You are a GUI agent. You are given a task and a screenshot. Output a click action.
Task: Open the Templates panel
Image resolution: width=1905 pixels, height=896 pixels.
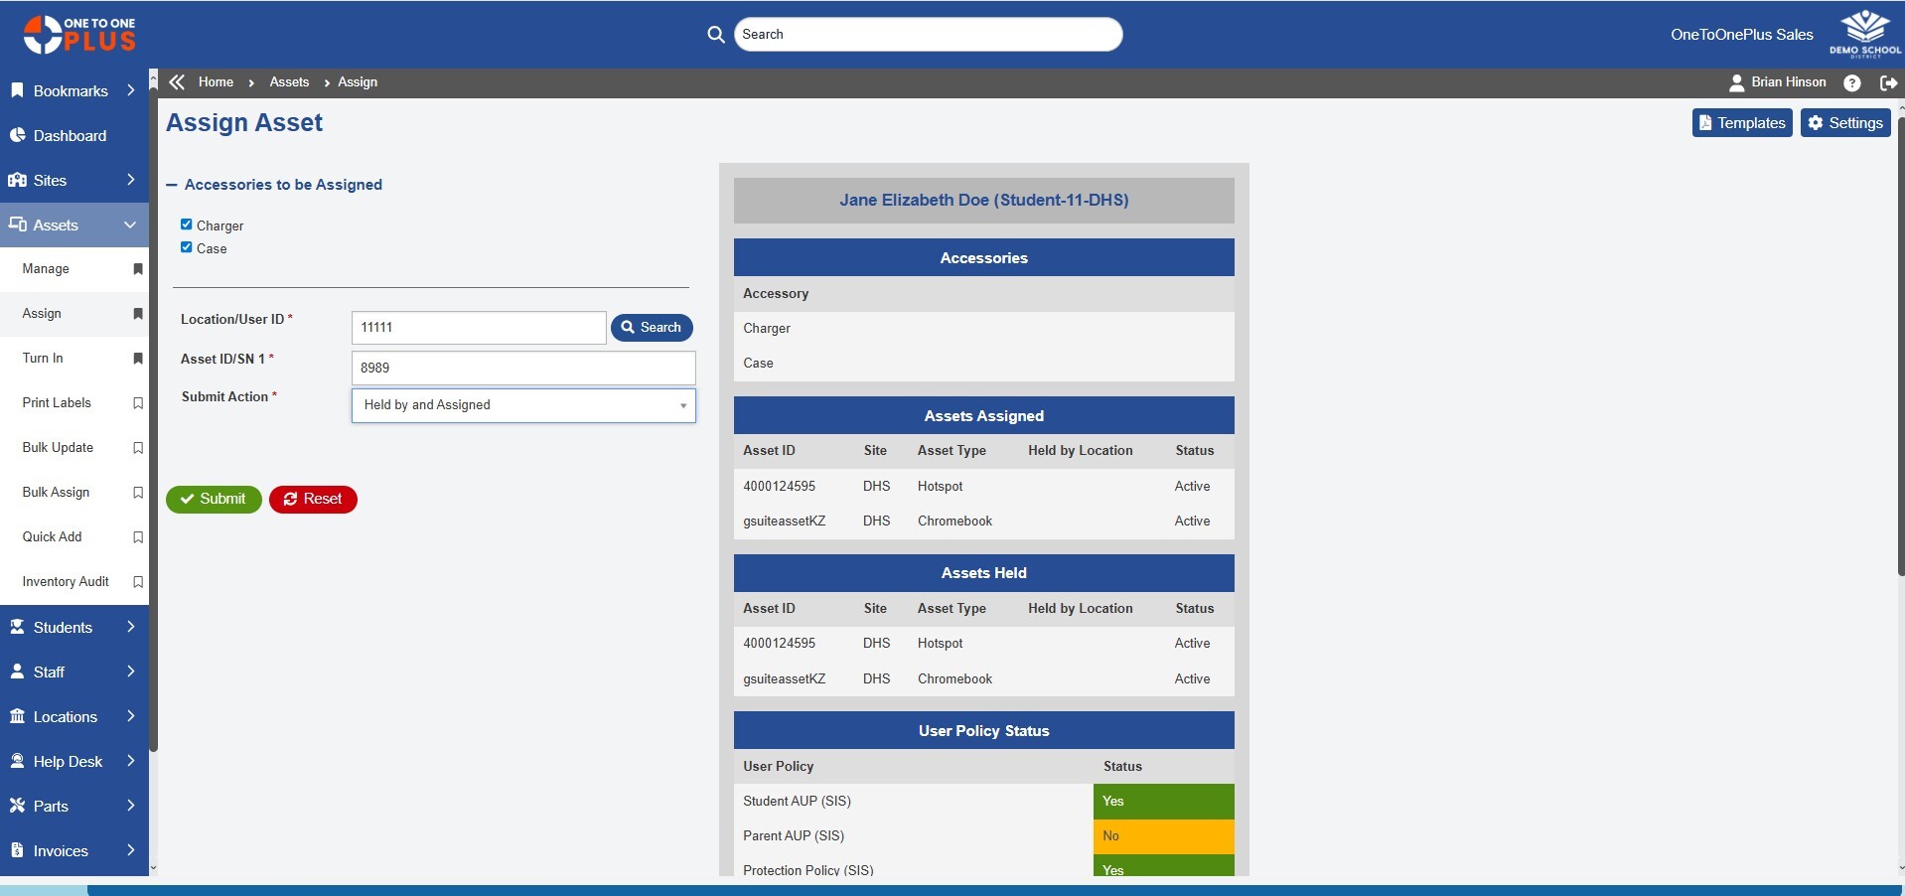coord(1741,122)
